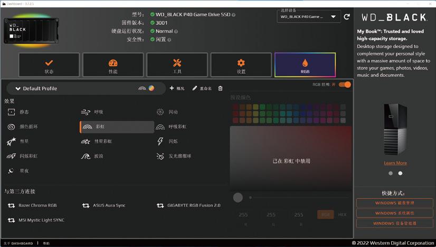Open Windows system properties shortcut
This screenshot has width=436, height=247.
click(x=395, y=213)
